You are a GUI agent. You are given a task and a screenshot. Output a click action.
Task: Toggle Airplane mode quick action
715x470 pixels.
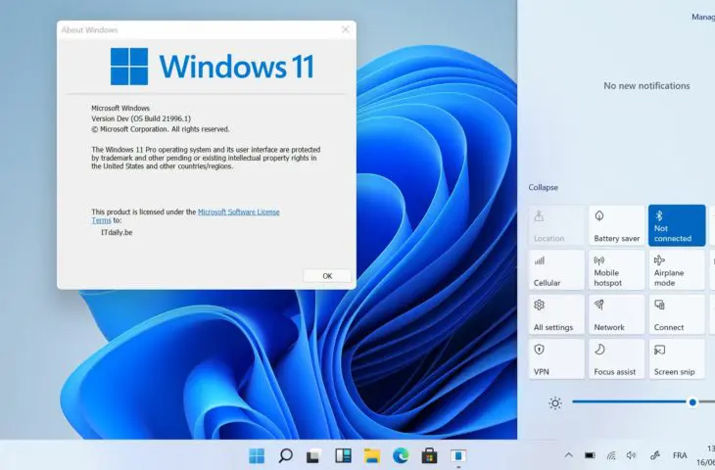(x=677, y=270)
